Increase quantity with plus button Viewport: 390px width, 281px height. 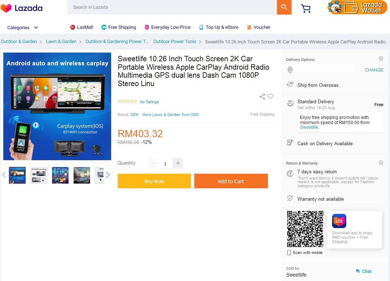(178, 163)
